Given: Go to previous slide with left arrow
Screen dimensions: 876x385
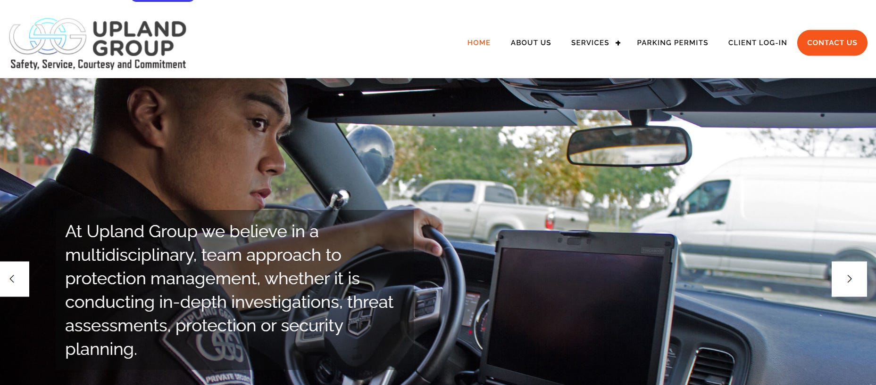Looking at the screenshot, I should [x=14, y=279].
